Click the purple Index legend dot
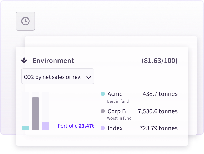 [103, 128]
